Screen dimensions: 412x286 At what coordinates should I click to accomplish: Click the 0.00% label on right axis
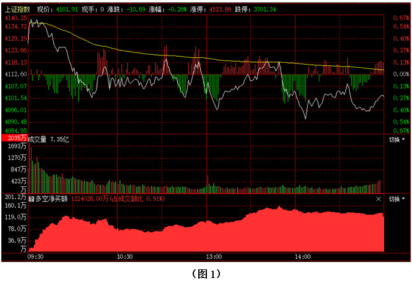(x=401, y=74)
